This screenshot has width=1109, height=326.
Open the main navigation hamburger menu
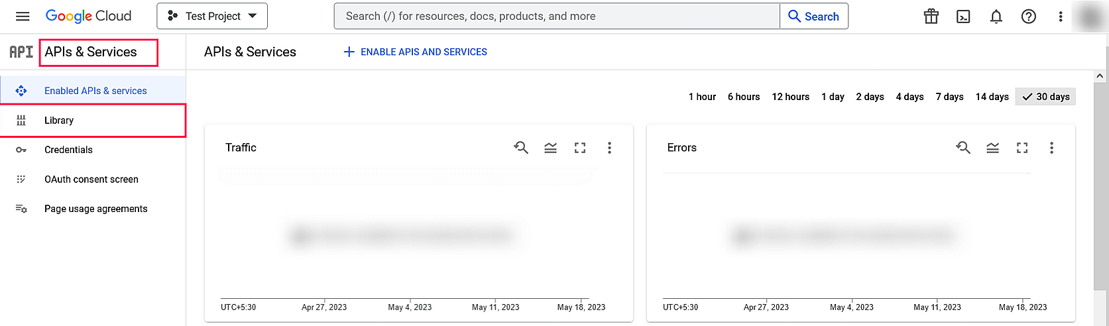23,17
